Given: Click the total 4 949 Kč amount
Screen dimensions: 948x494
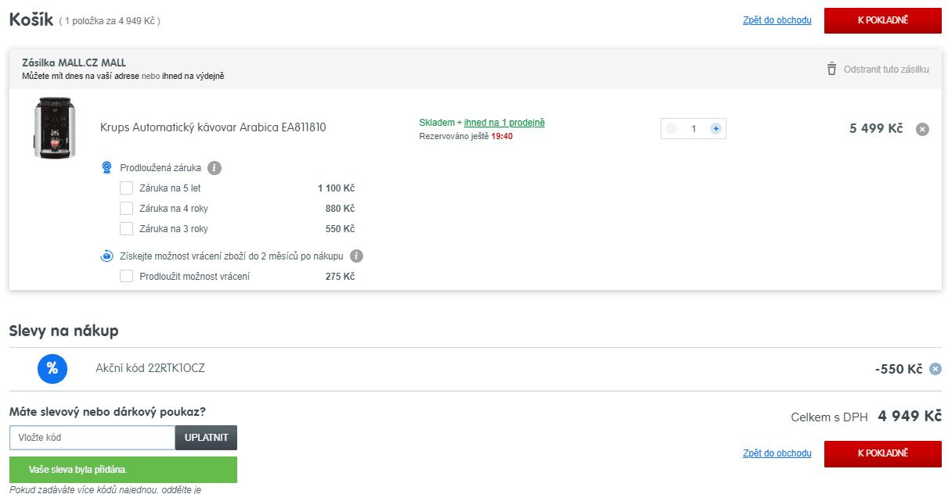Looking at the screenshot, I should [910, 417].
